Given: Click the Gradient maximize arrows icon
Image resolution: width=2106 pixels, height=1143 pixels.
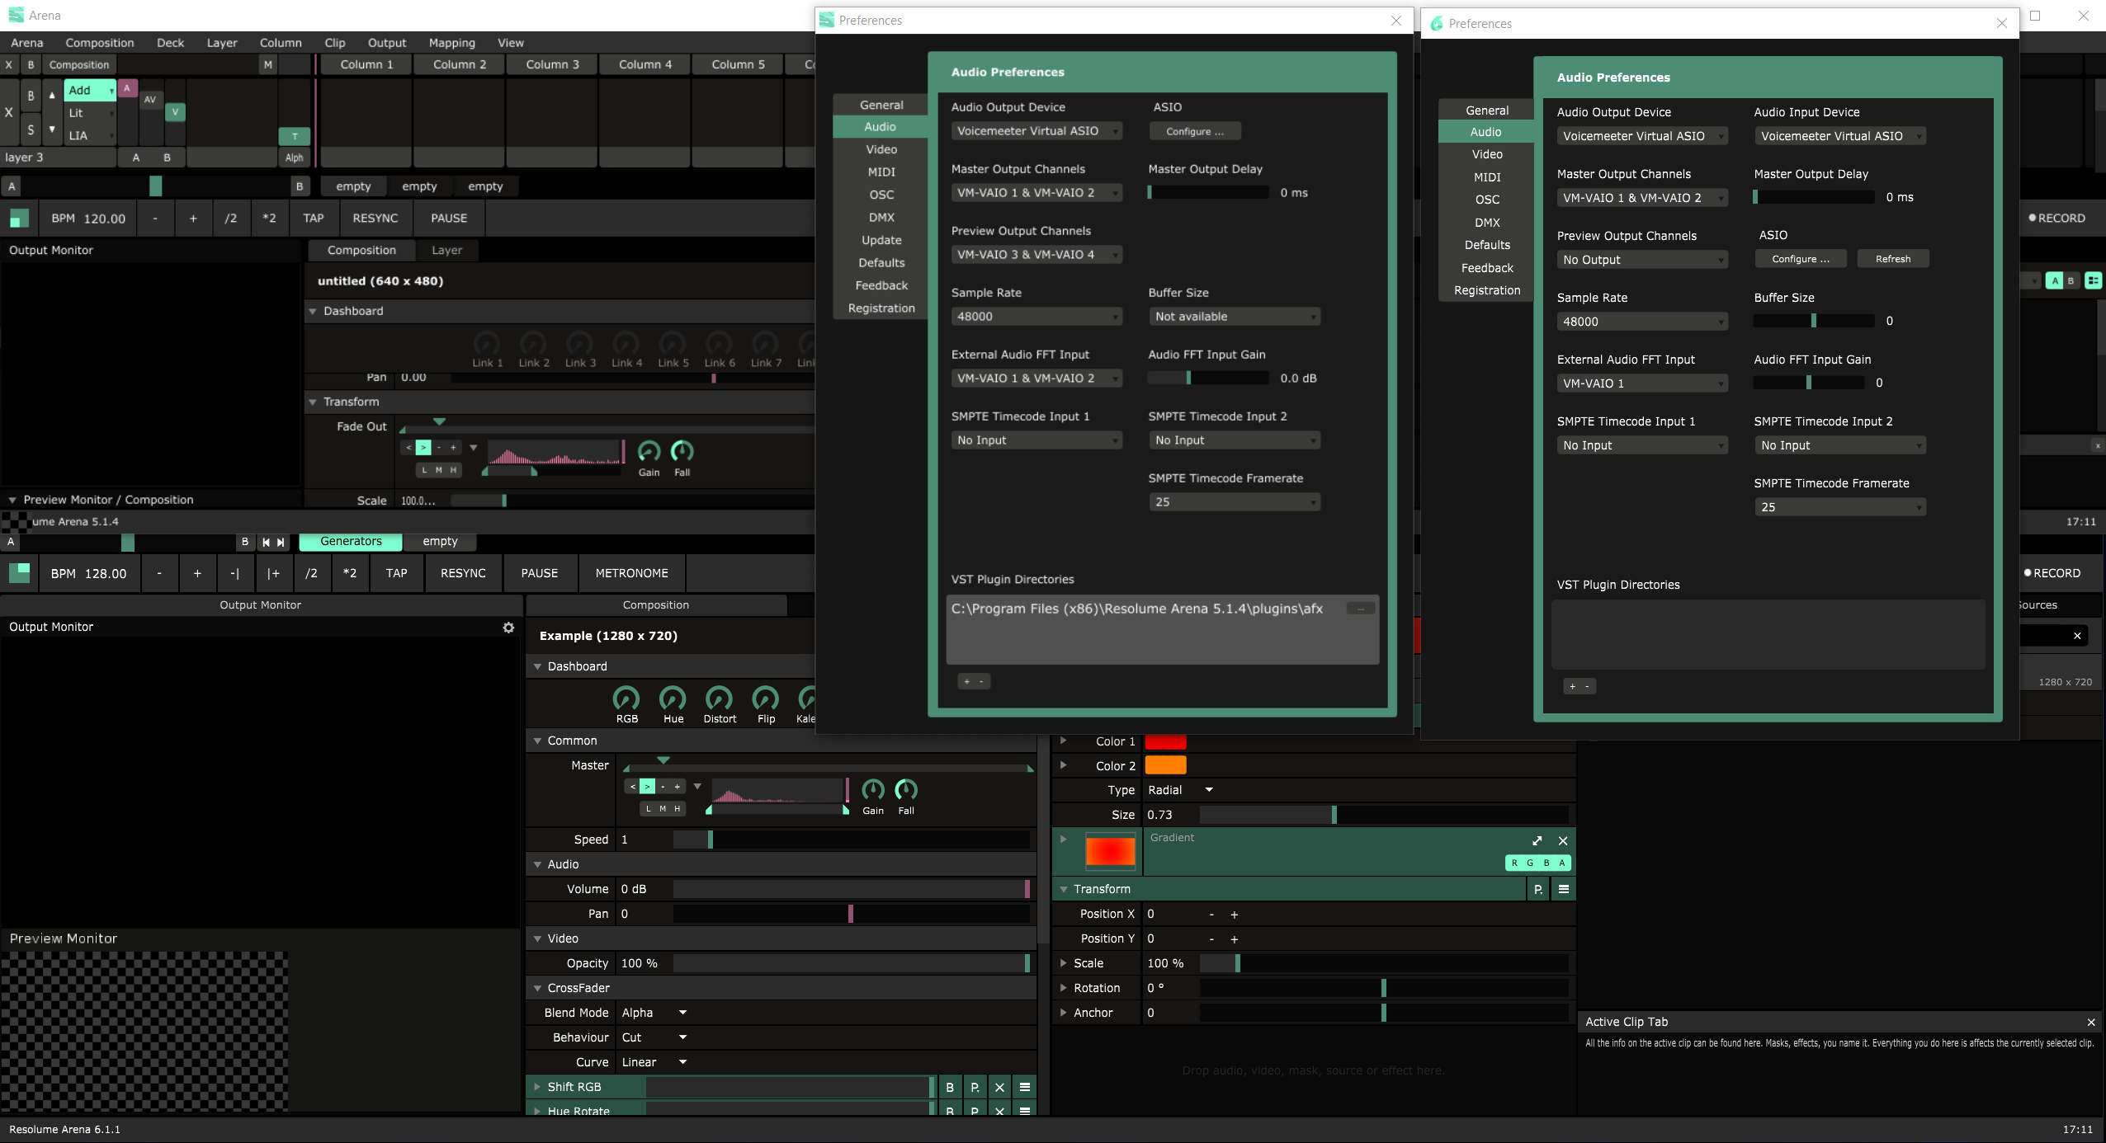Looking at the screenshot, I should tap(1537, 840).
